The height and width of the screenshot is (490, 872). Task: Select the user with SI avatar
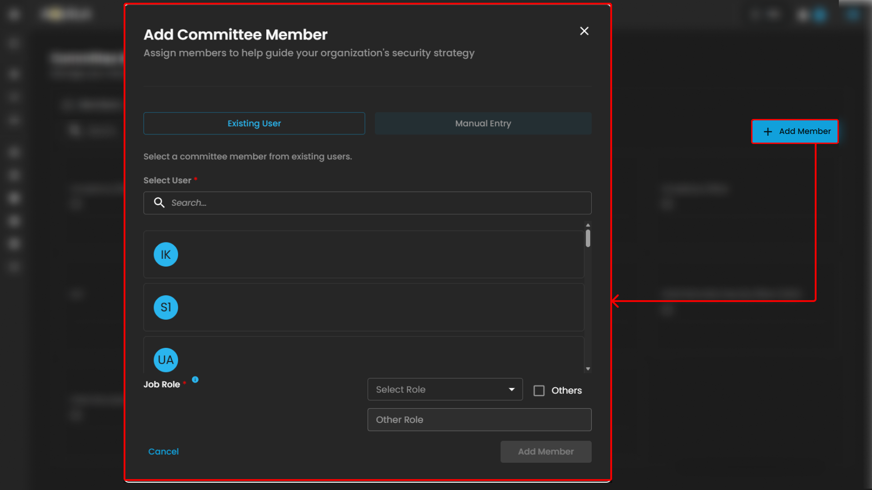click(364, 307)
